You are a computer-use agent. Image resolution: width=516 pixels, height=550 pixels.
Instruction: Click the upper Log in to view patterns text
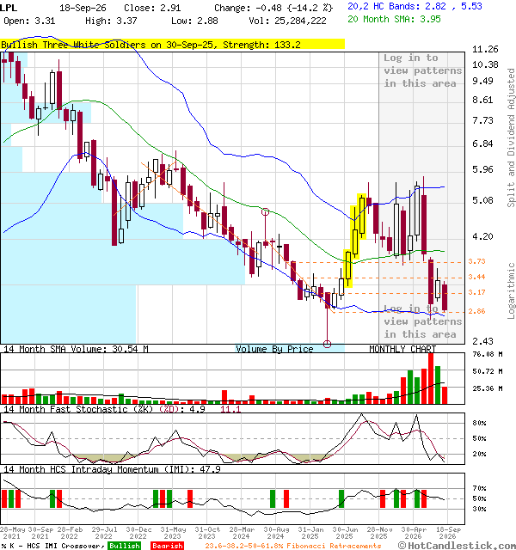[x=422, y=70]
